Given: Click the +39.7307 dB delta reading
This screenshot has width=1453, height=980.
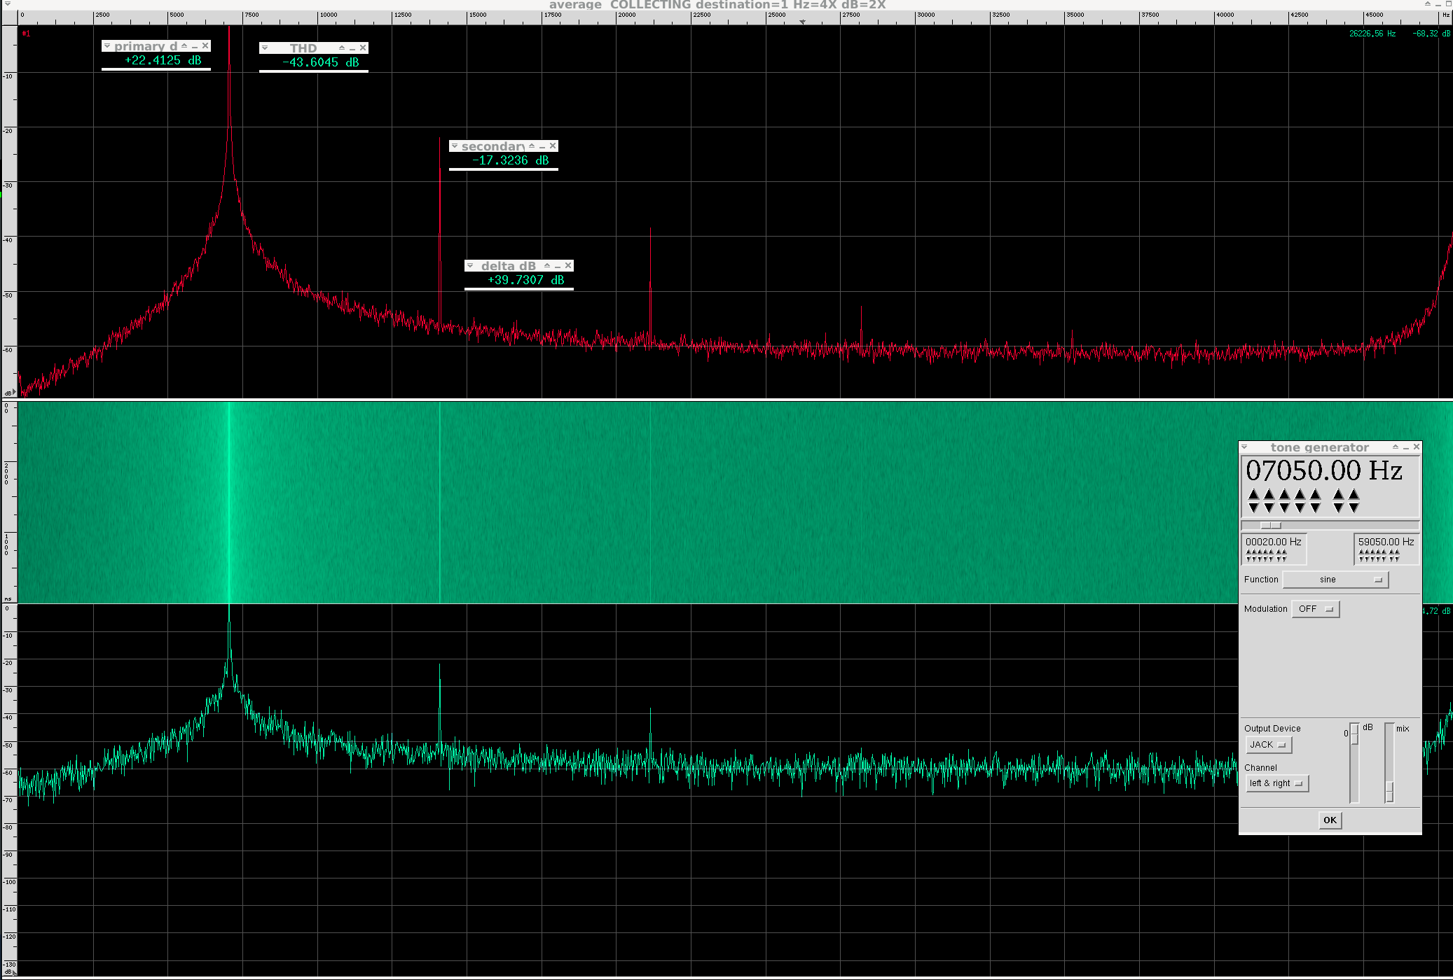Looking at the screenshot, I should coord(526,280).
